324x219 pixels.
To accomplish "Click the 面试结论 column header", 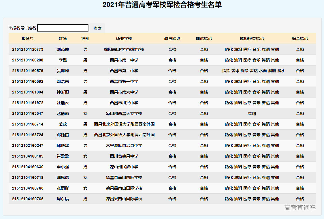I will [204, 38].
